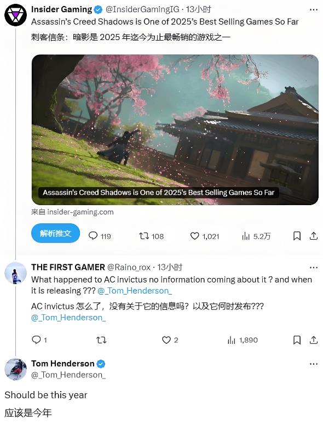Click the 解析推文 button

point(56,233)
